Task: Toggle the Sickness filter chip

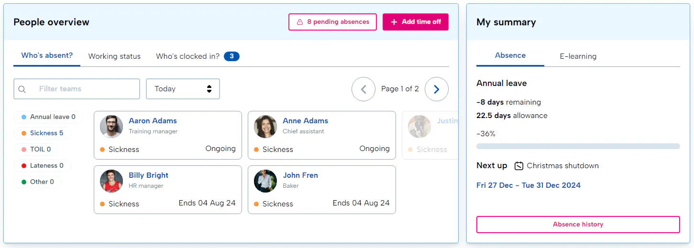Action: [x=43, y=133]
